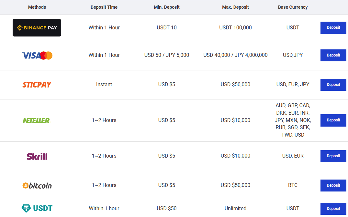Click the Methods column header
Viewport: 348px width, 217px height.
pyautogui.click(x=37, y=7)
